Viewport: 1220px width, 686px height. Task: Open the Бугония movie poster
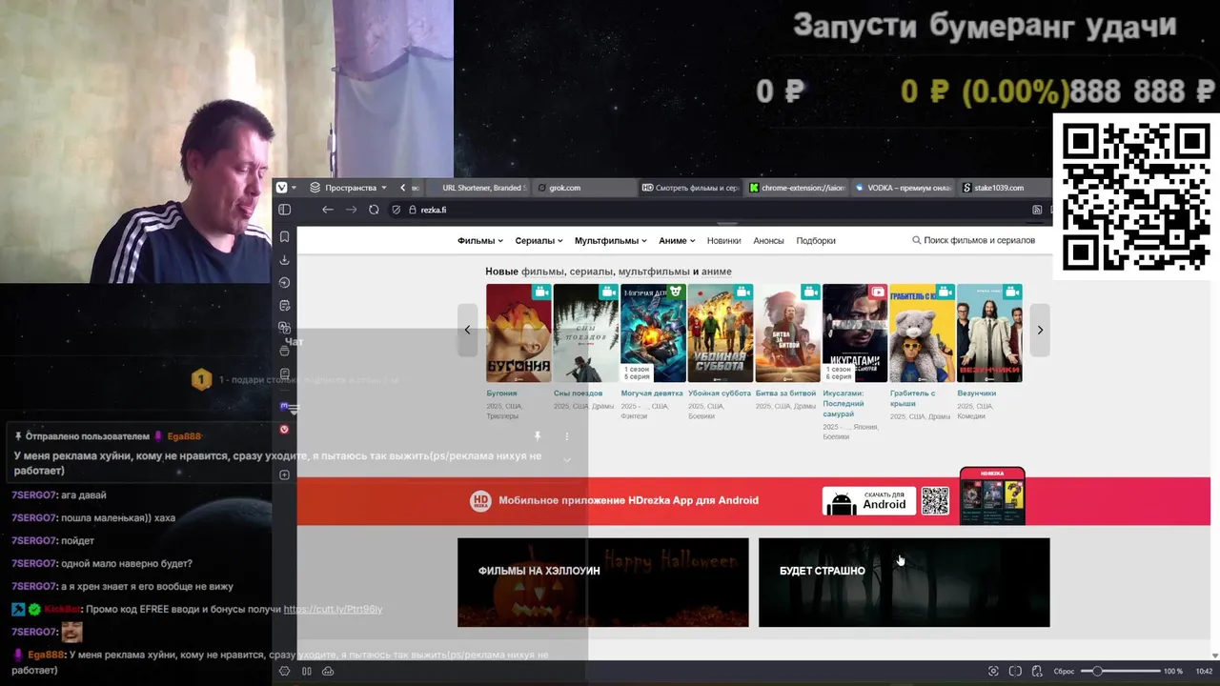tap(518, 333)
